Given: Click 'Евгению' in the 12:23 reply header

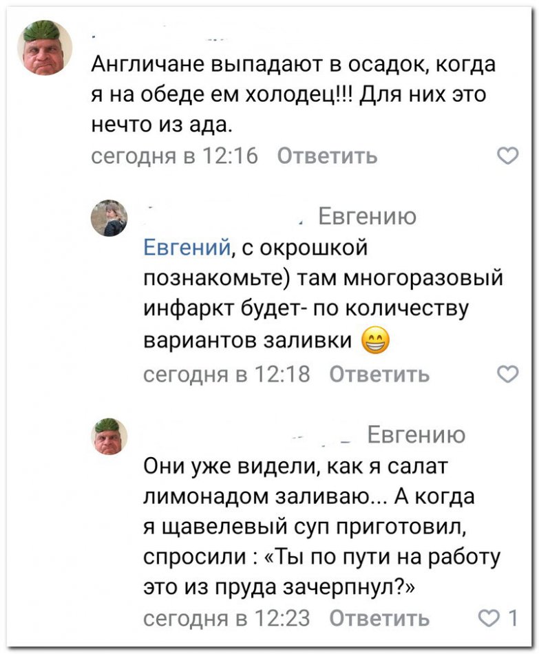Looking at the screenshot, I should [x=416, y=435].
